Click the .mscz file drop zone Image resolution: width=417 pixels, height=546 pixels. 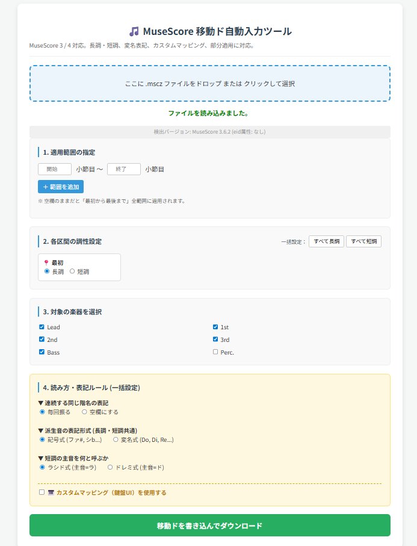tap(210, 84)
